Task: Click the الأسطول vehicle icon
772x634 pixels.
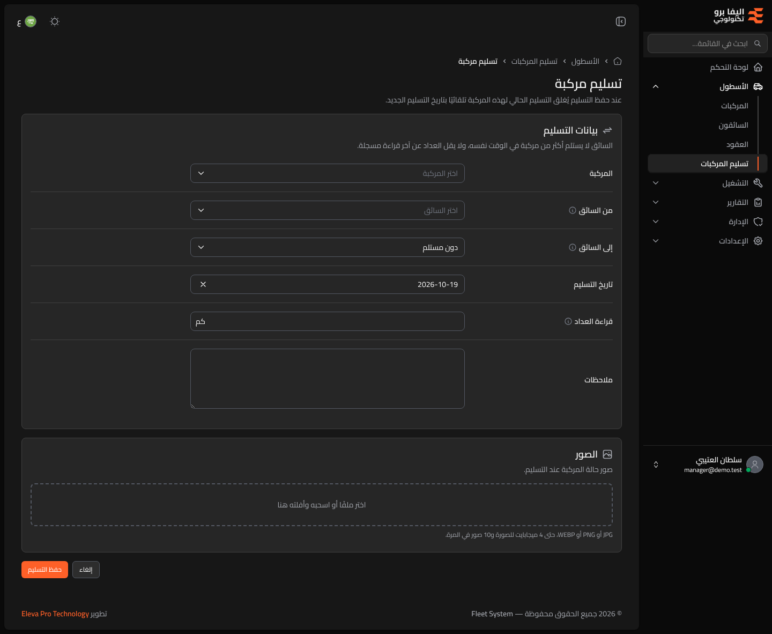Action: [x=758, y=86]
